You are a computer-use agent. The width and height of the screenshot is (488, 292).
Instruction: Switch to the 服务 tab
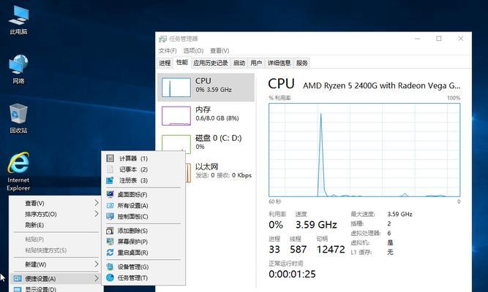tap(302, 63)
